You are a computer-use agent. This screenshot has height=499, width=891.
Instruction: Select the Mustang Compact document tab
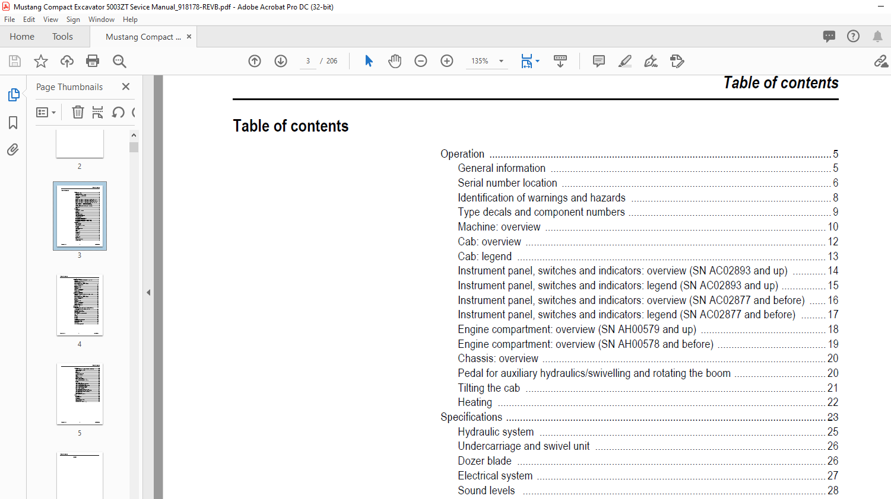pos(143,37)
